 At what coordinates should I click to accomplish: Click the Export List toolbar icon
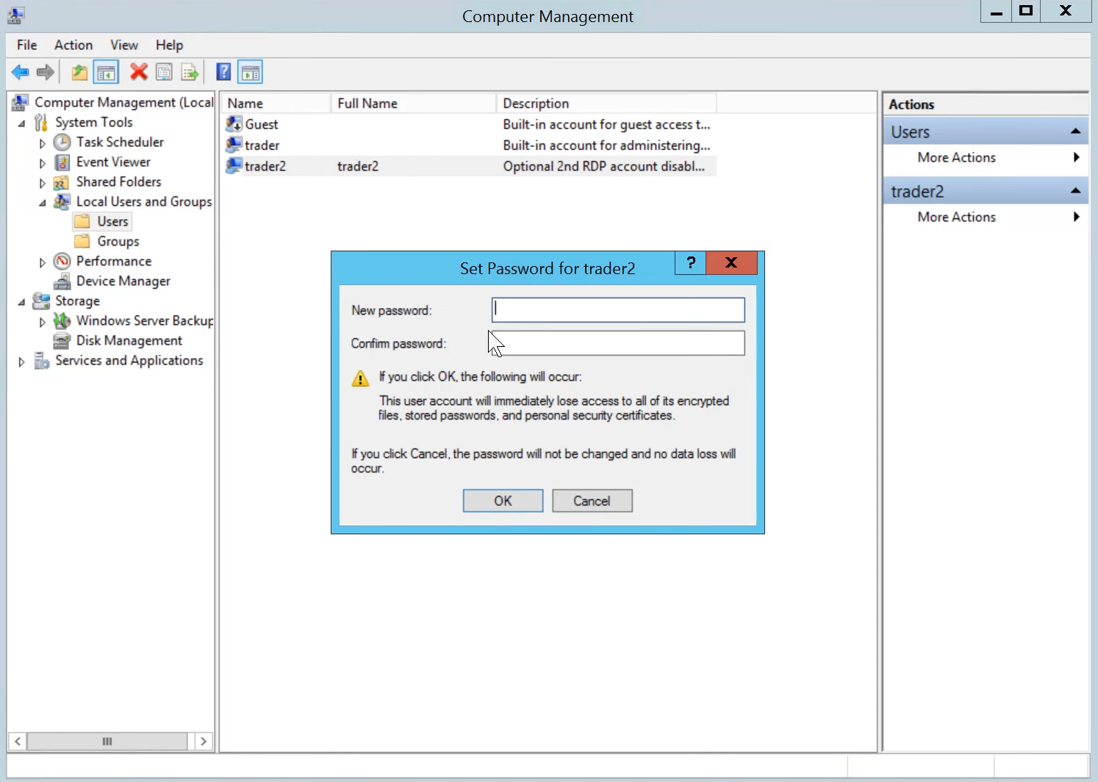tap(190, 72)
